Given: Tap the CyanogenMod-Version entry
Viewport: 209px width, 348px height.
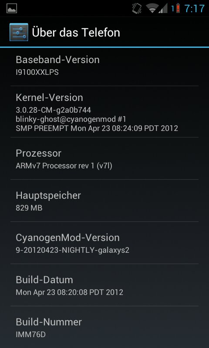Looking at the screenshot, I should [104, 243].
